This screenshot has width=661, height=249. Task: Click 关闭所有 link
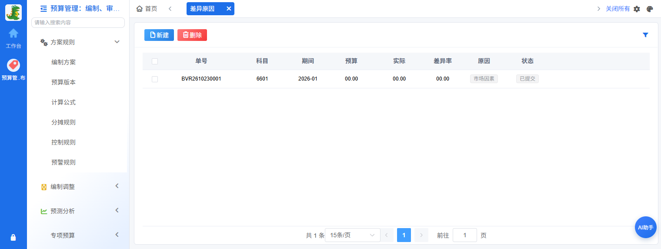(618, 9)
